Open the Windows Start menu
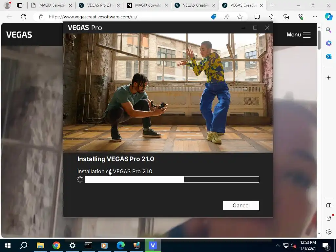The width and height of the screenshot is (336, 252). pos(8,245)
